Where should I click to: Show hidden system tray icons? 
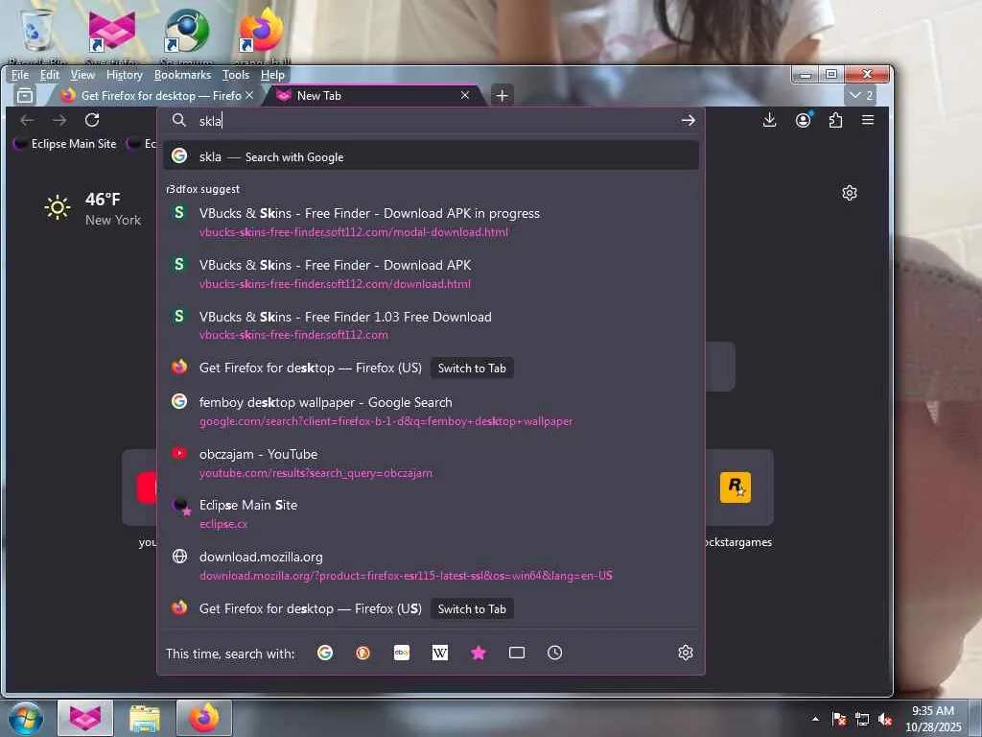point(815,720)
